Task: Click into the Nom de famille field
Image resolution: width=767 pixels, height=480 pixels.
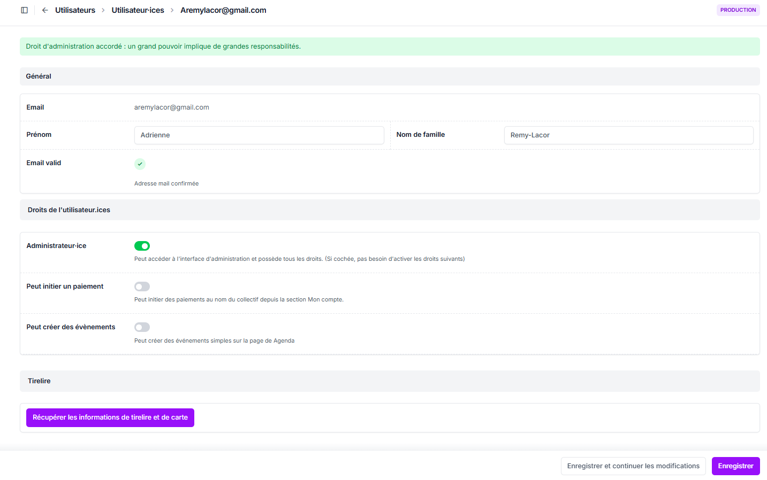Action: point(628,135)
